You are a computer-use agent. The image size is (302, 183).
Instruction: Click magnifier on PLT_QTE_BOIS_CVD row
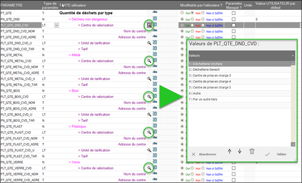149,97
